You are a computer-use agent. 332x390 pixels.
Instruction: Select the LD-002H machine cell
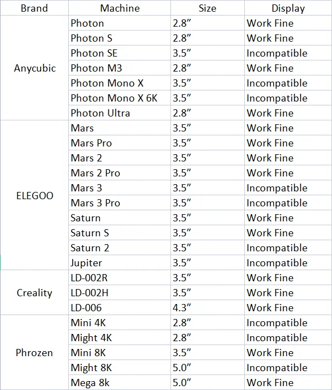coord(120,293)
